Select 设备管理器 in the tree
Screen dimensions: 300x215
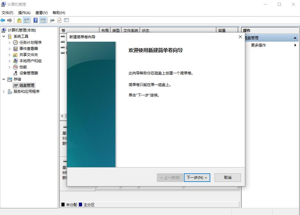[x=29, y=73]
